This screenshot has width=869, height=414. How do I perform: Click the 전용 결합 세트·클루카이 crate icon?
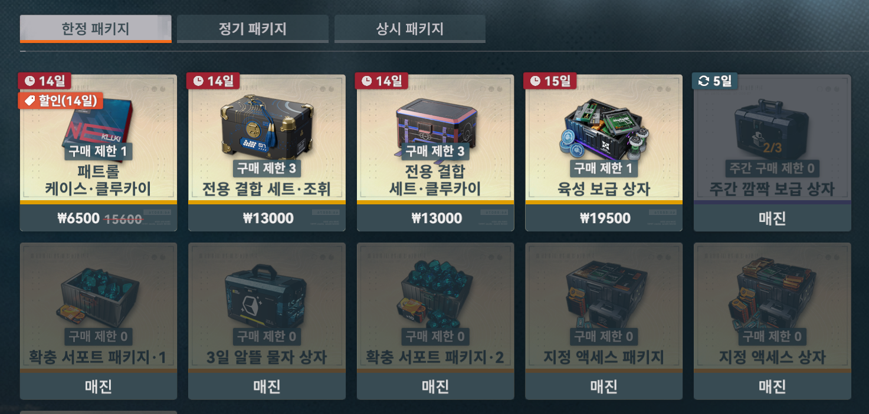(435, 127)
